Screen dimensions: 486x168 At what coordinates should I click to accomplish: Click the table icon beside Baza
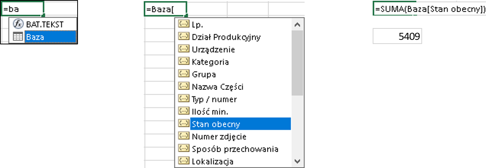[x=18, y=37]
